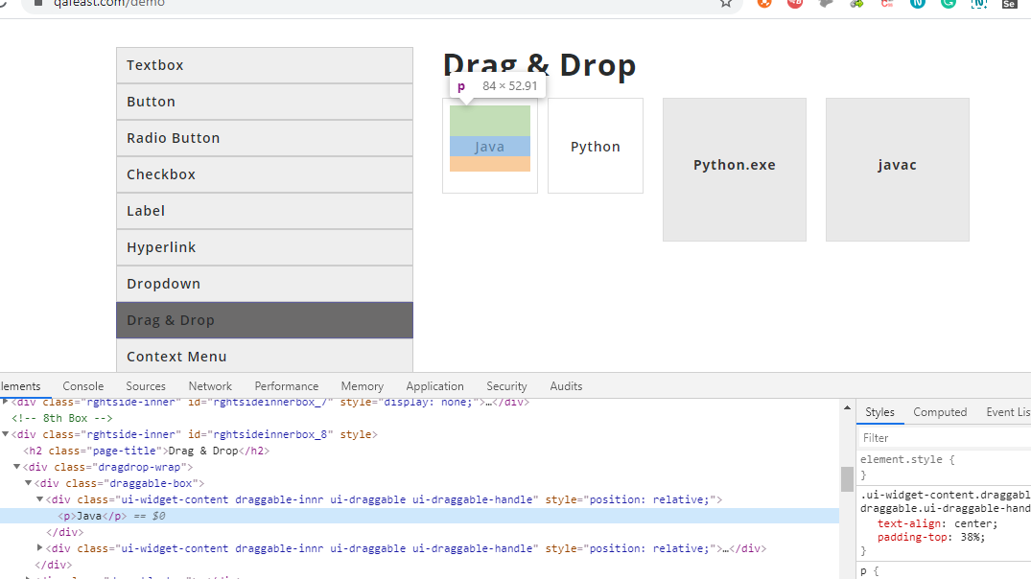Open the red circle extension icon
This screenshot has height=579, width=1031.
pos(795,3)
